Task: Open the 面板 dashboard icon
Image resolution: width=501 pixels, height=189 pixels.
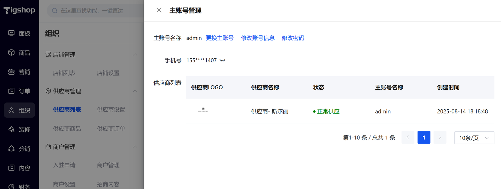Action: point(12,33)
